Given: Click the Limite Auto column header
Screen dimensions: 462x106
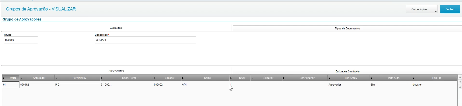Looking at the screenshot, I should pos(391,78).
